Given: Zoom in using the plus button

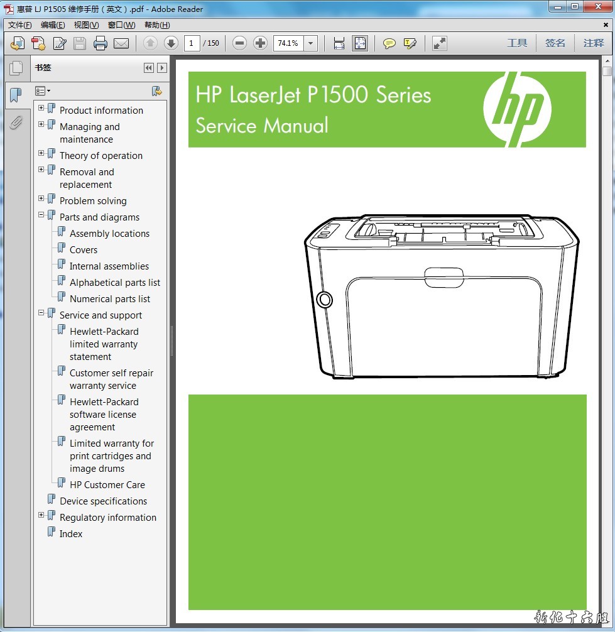Looking at the screenshot, I should click(260, 43).
